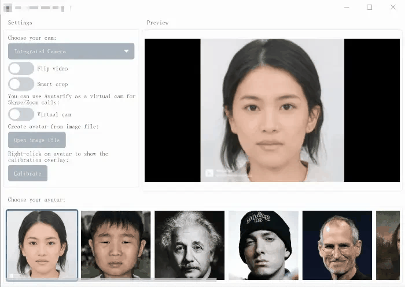This screenshot has width=405, height=287.
Task: Pick the avatar wearing a black beanie
Action: [x=263, y=244]
